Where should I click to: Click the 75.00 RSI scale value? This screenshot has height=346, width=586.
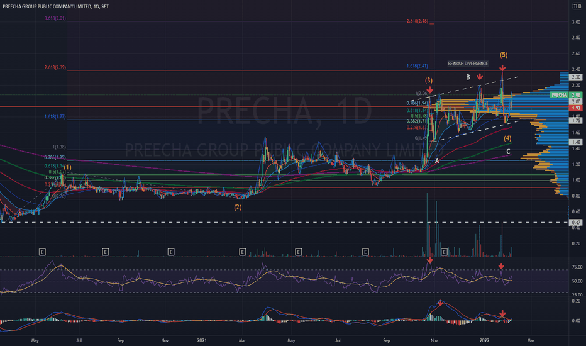pyautogui.click(x=577, y=267)
